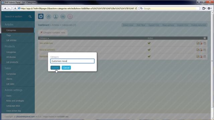Toggle active checkmark for 'New article type'

(149, 43)
